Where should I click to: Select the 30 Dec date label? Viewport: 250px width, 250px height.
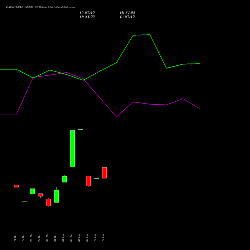(47, 238)
